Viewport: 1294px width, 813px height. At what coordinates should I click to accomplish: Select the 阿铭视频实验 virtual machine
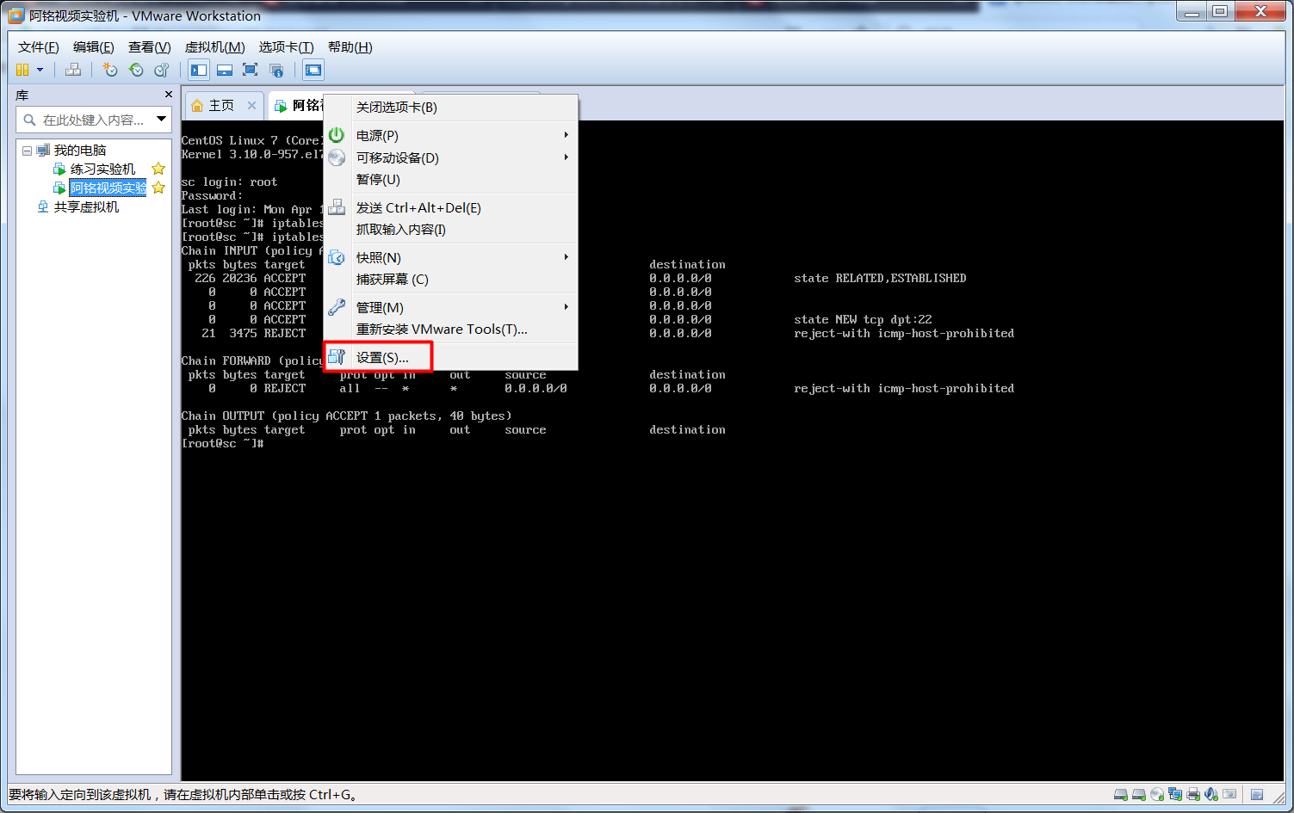[108, 188]
